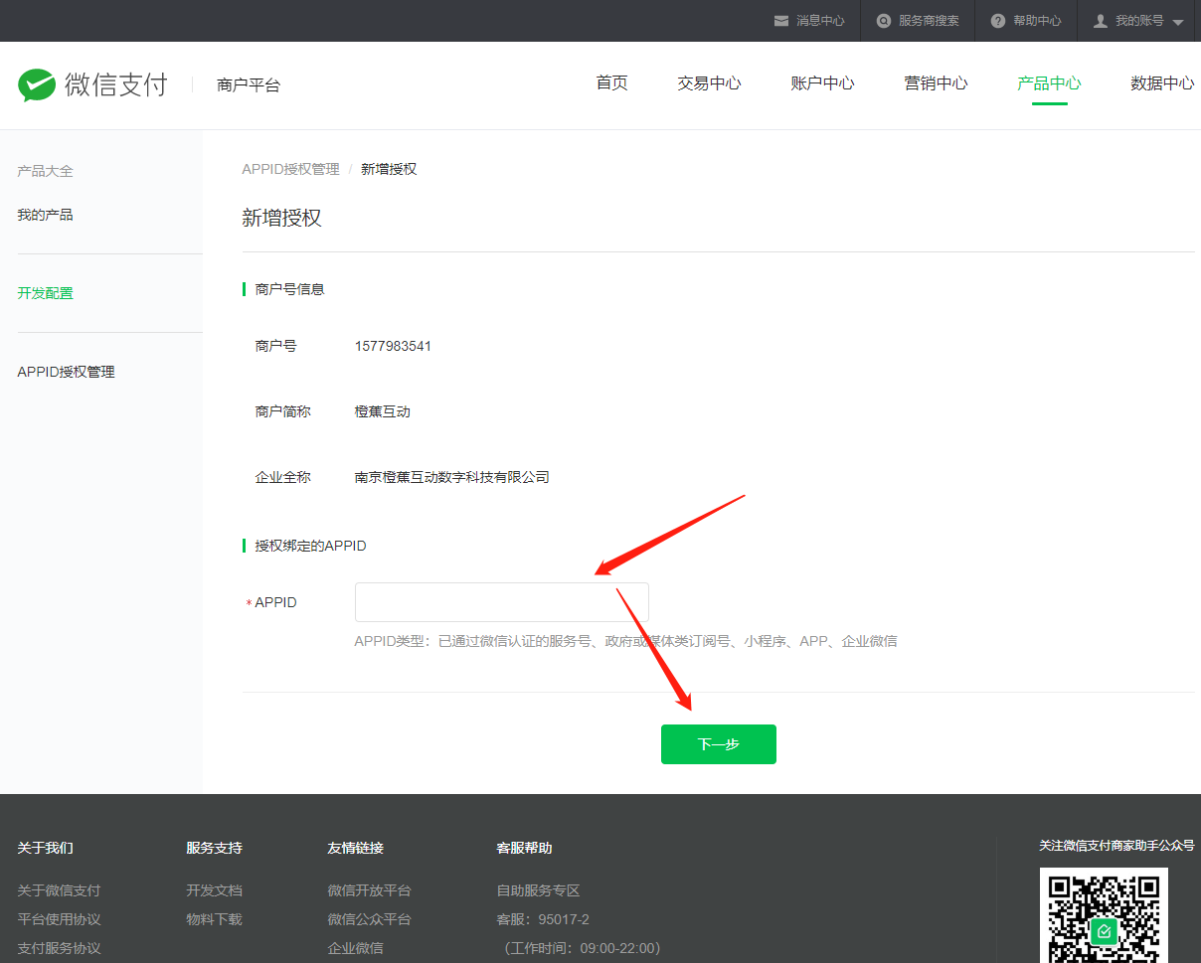
Task: Open 自助服务专区 footer link
Action: coord(538,890)
